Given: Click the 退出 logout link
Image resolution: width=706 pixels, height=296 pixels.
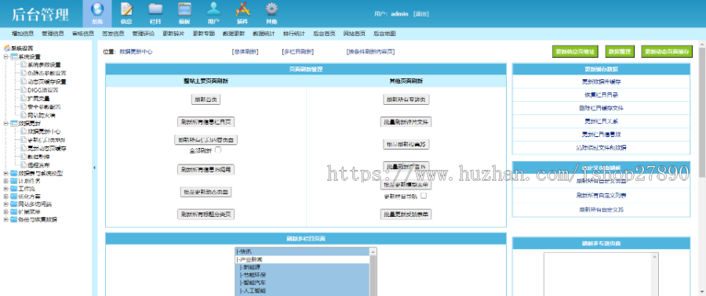Looking at the screenshot, I should [421, 14].
